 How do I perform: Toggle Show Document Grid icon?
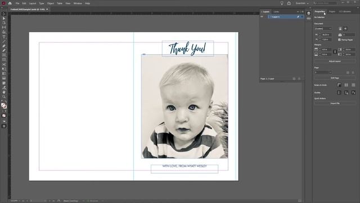click(x=353, y=85)
